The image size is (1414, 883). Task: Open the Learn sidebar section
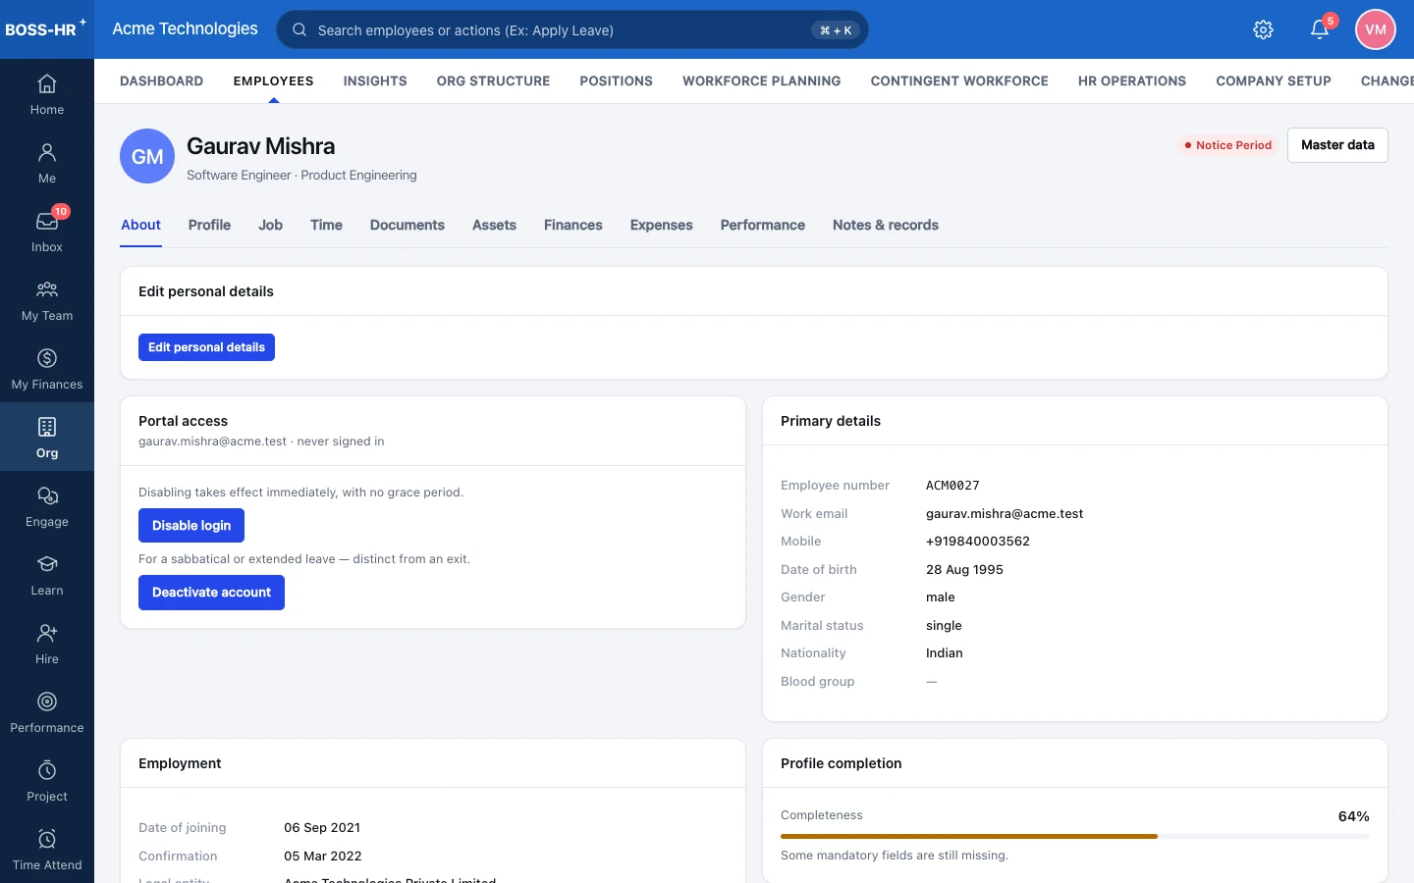click(x=47, y=575)
